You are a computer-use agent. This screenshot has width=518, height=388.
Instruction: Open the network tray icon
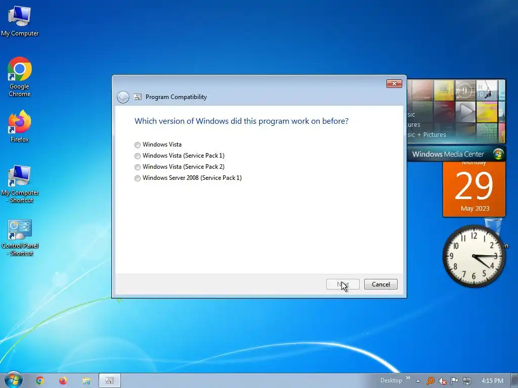point(467,381)
